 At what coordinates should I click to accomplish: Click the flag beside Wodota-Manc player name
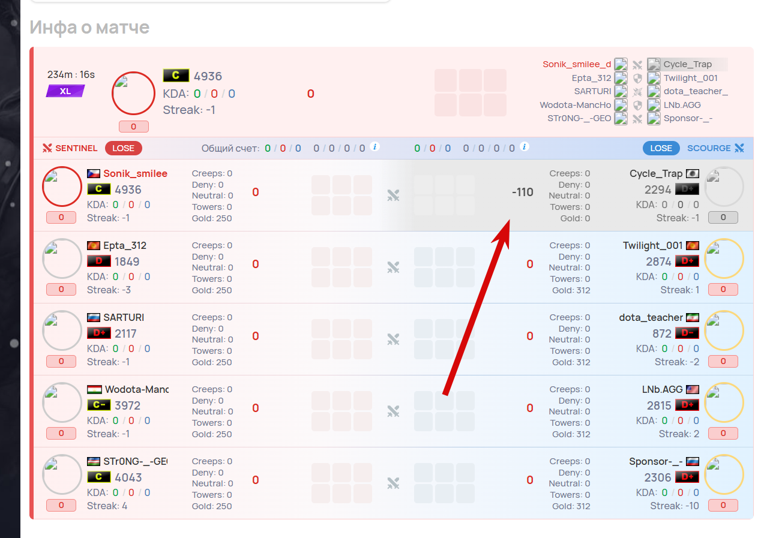coord(94,389)
